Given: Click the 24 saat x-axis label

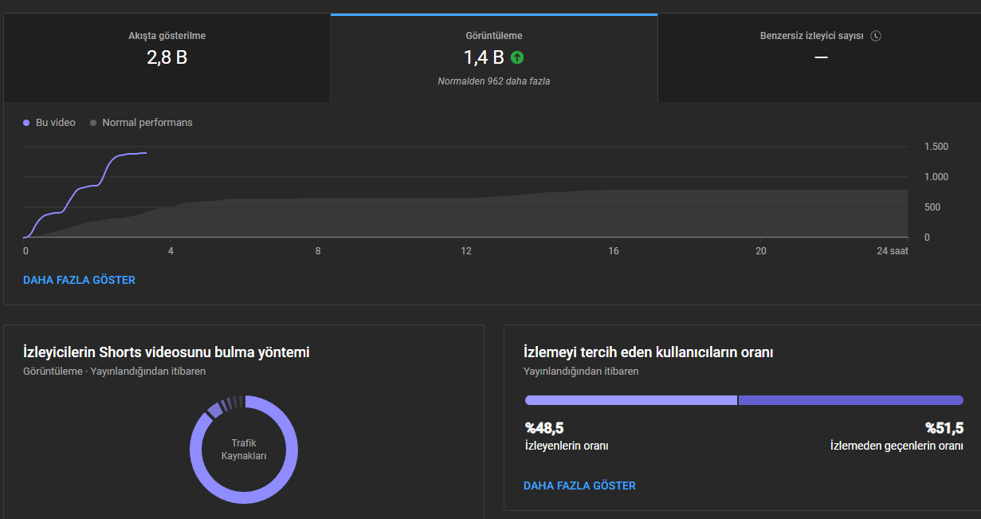Looking at the screenshot, I should point(893,250).
